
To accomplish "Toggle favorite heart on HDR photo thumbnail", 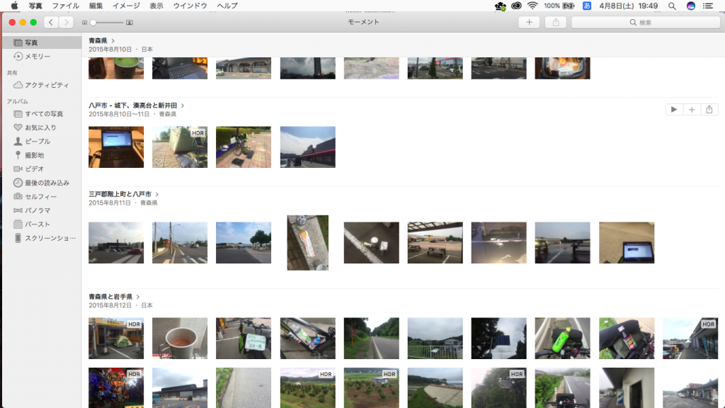I will point(158,161).
